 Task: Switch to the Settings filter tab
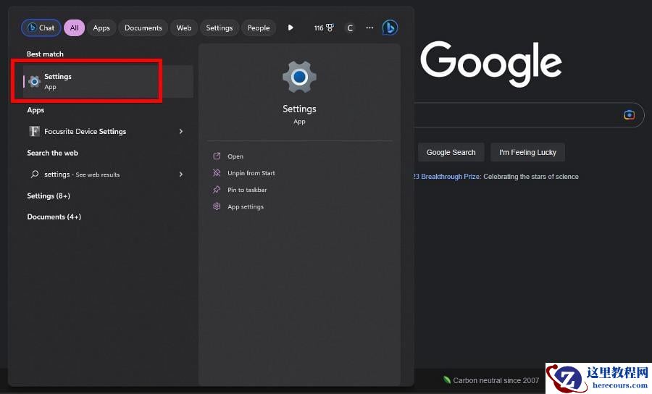(220, 28)
